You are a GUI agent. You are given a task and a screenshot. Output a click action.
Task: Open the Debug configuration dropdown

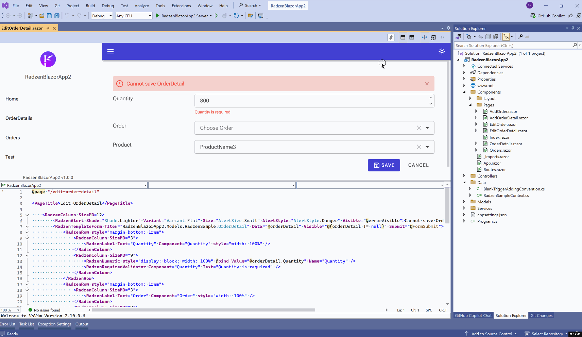pos(102,16)
